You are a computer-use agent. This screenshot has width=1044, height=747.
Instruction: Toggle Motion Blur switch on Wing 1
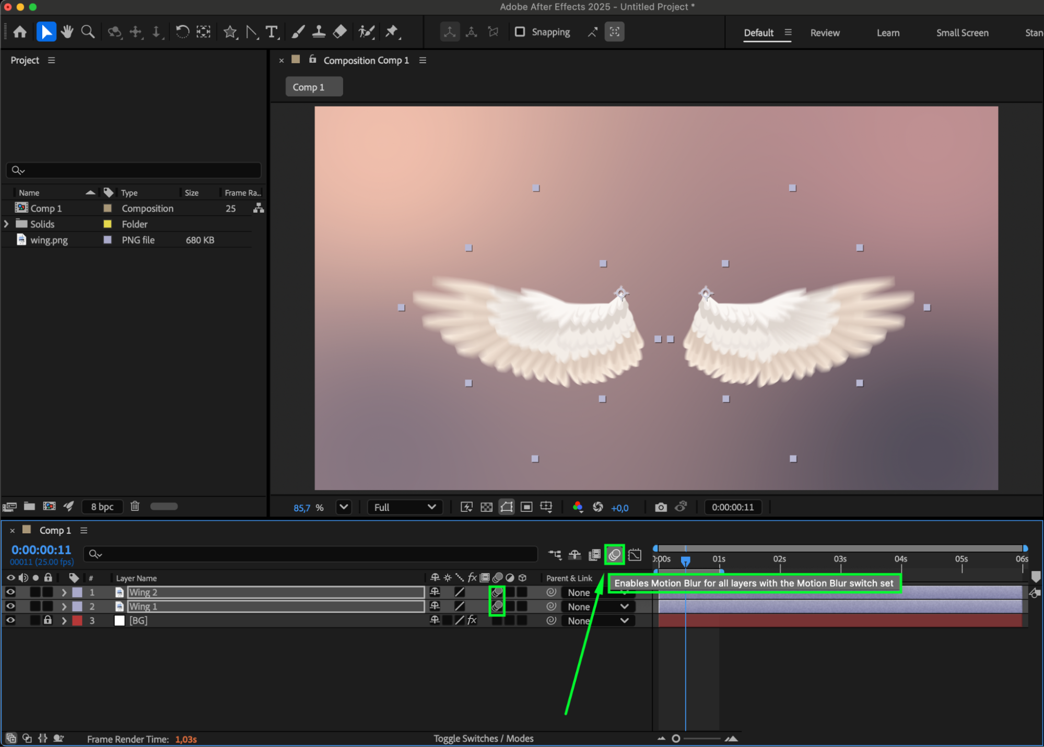click(x=497, y=606)
